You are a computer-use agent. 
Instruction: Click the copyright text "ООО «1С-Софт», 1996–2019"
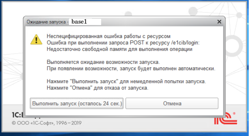(x=47, y=123)
